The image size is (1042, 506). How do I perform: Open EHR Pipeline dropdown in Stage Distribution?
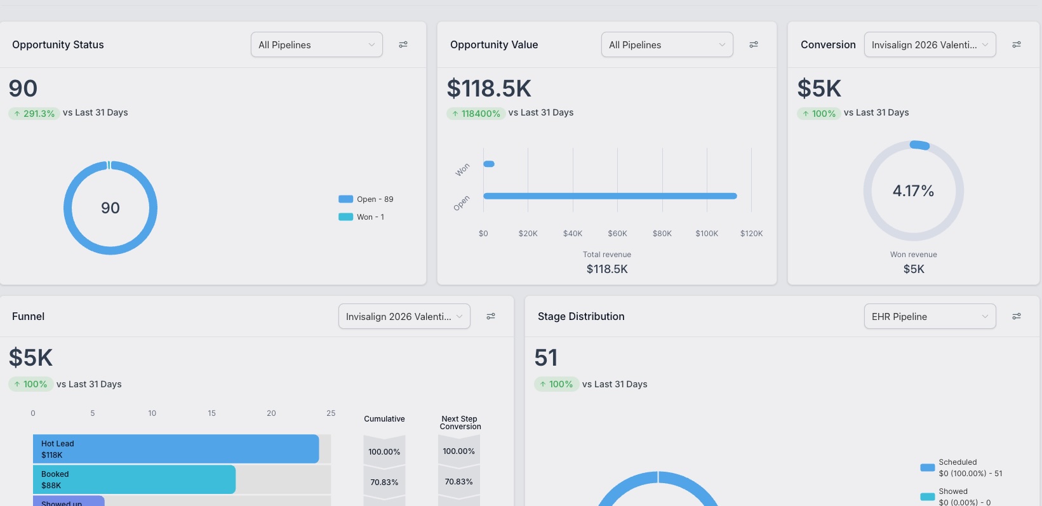[930, 316]
